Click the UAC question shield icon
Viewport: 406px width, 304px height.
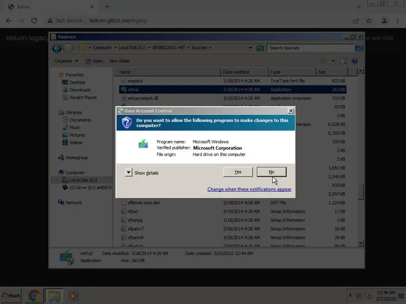(x=127, y=123)
